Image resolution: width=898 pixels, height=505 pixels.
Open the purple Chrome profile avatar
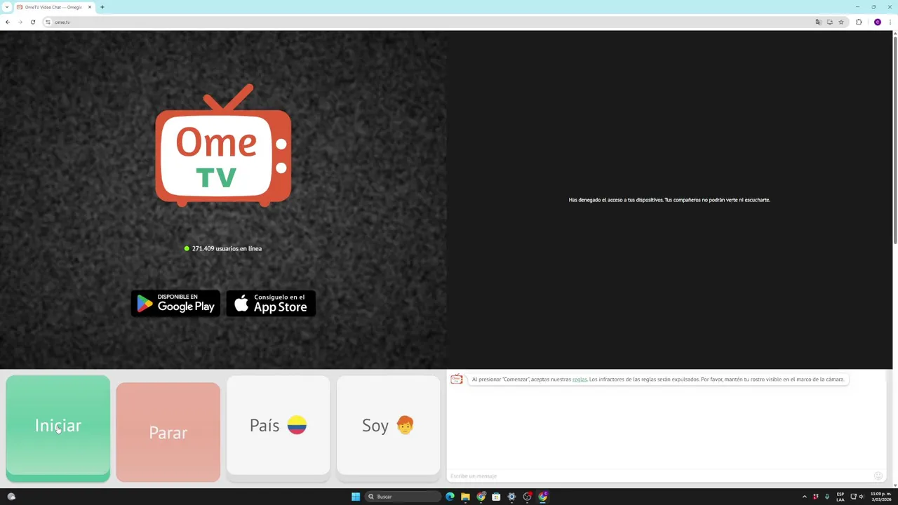pyautogui.click(x=878, y=22)
